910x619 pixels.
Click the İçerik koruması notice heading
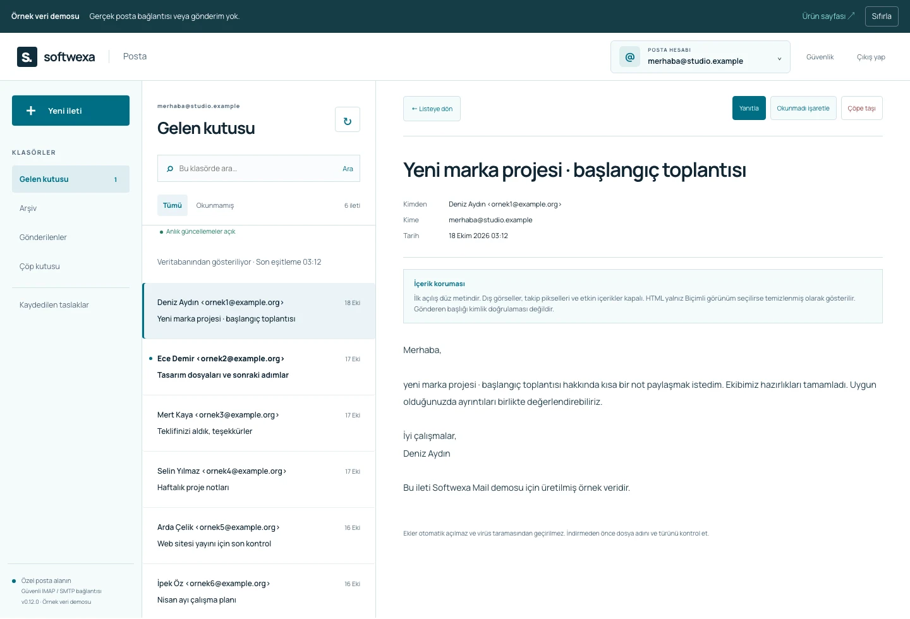point(439,284)
